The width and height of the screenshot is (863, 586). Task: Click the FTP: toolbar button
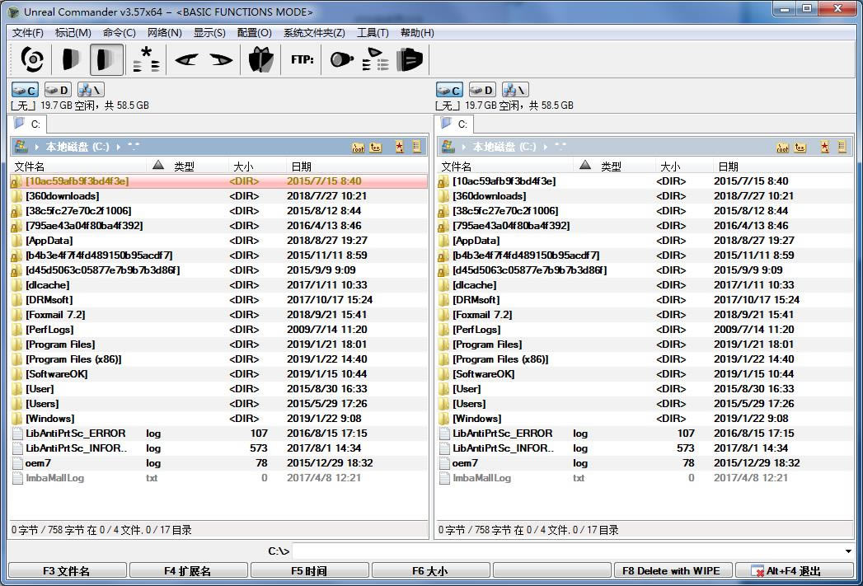click(x=303, y=59)
